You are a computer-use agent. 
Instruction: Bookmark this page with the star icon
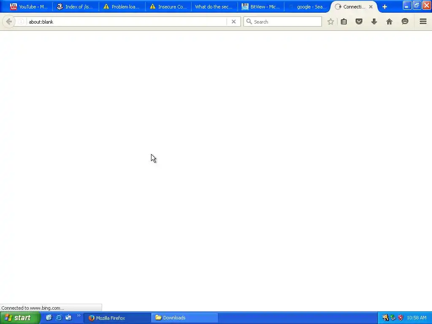[x=331, y=22]
